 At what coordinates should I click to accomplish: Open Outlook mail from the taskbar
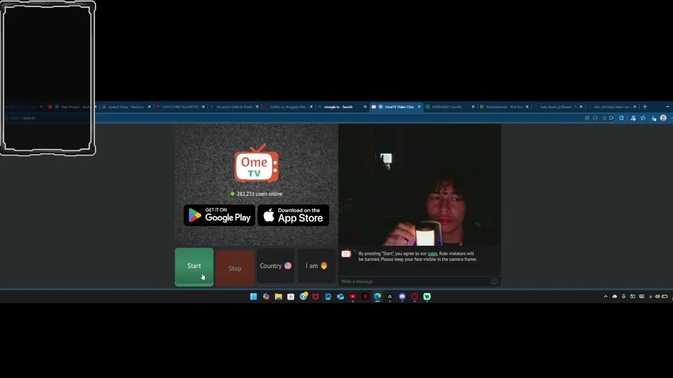340,297
